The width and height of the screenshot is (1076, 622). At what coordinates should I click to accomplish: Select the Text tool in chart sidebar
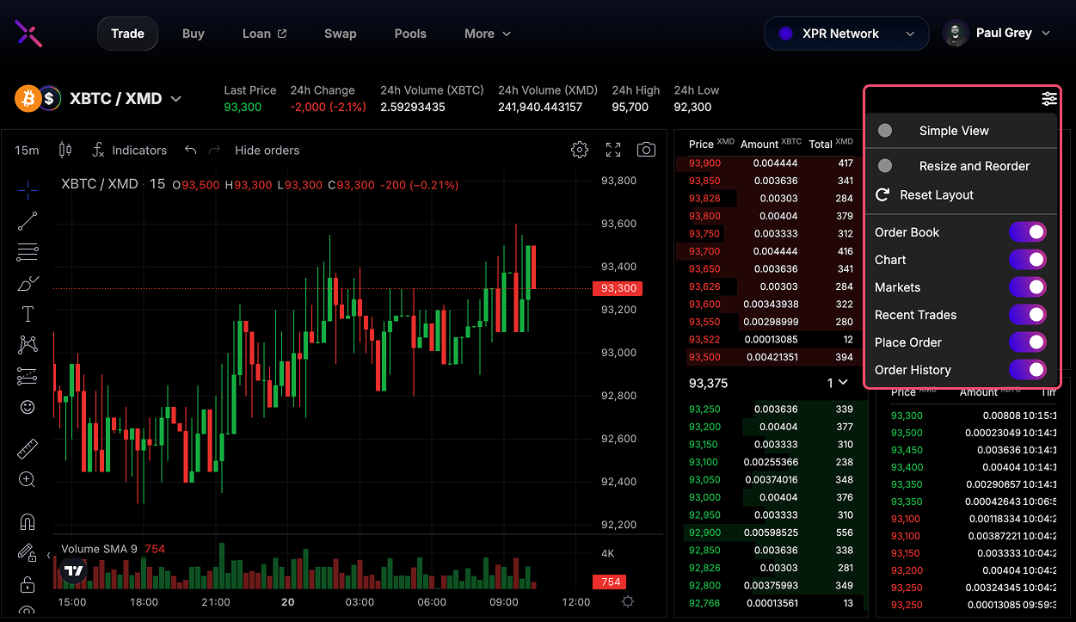[28, 314]
